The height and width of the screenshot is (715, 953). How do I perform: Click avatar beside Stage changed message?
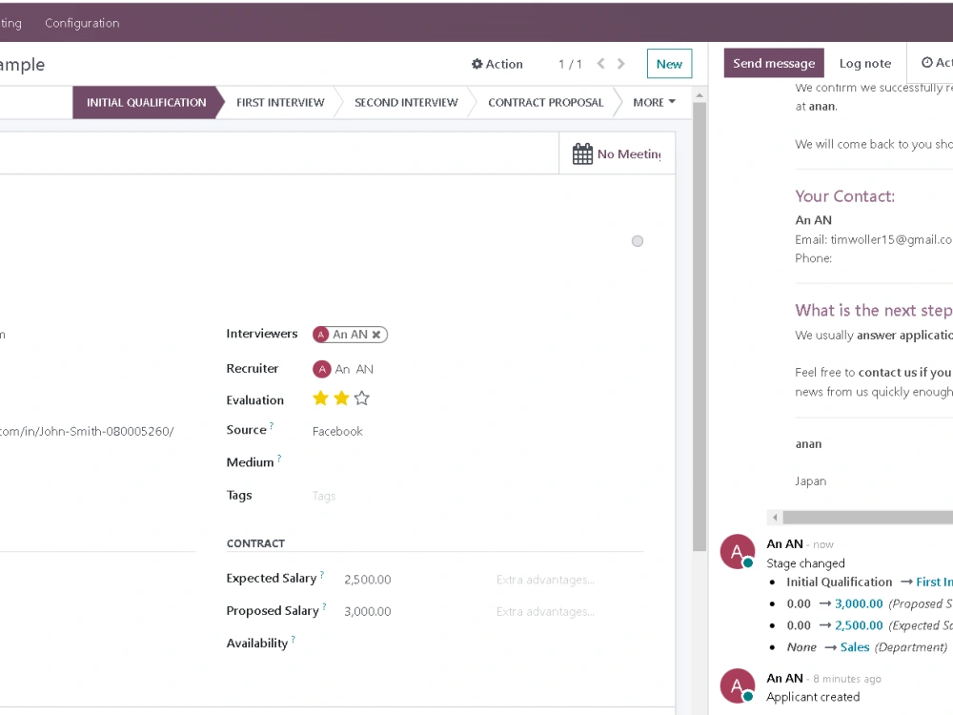pyautogui.click(x=738, y=551)
